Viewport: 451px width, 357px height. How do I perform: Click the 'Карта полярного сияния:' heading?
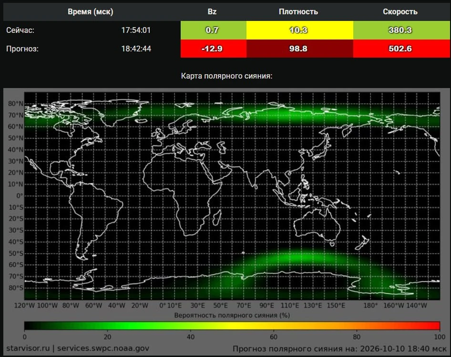(226, 76)
